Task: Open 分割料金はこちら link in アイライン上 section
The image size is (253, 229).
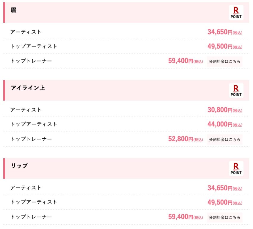Action: click(x=224, y=140)
